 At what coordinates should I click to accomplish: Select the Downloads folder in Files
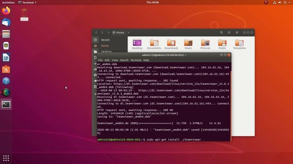tap(171, 44)
